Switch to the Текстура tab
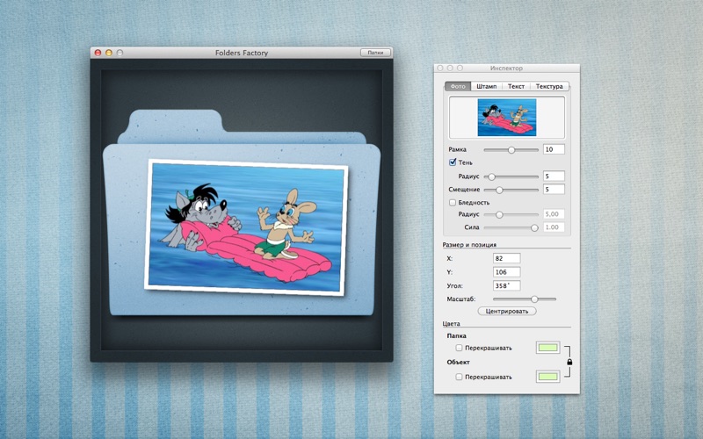The image size is (703, 439). click(549, 86)
